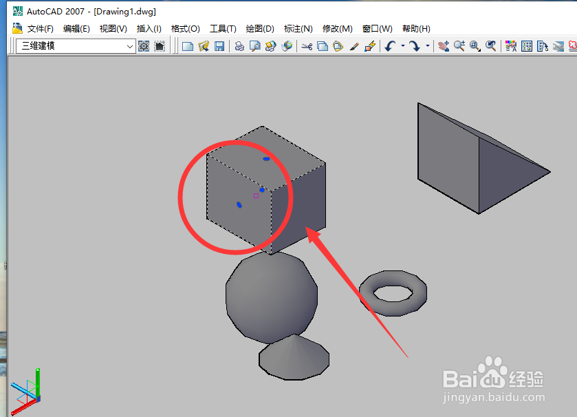Select the Zoom Realtime magnifier icon
This screenshot has width=577, height=417.
point(459,46)
